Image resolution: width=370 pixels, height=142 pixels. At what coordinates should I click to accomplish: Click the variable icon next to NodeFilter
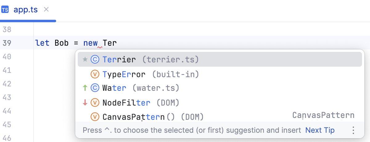tap(95, 102)
